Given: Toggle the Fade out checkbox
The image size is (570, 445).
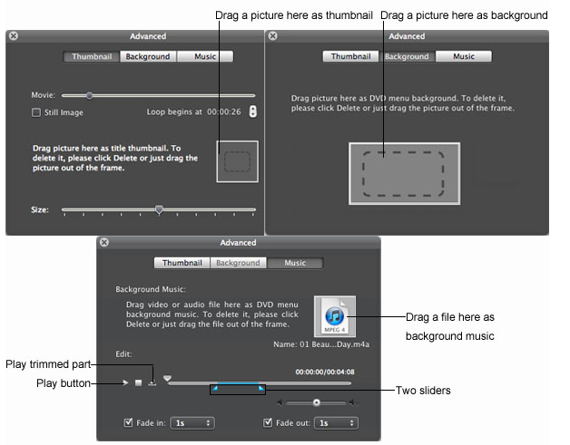Looking at the screenshot, I should pyautogui.click(x=268, y=422).
